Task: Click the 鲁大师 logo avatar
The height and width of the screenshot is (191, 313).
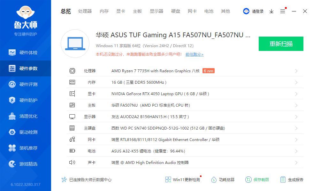Action: tap(26, 12)
